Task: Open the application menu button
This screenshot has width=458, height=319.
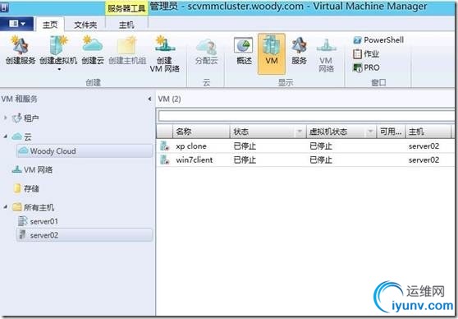Action: 17,24
